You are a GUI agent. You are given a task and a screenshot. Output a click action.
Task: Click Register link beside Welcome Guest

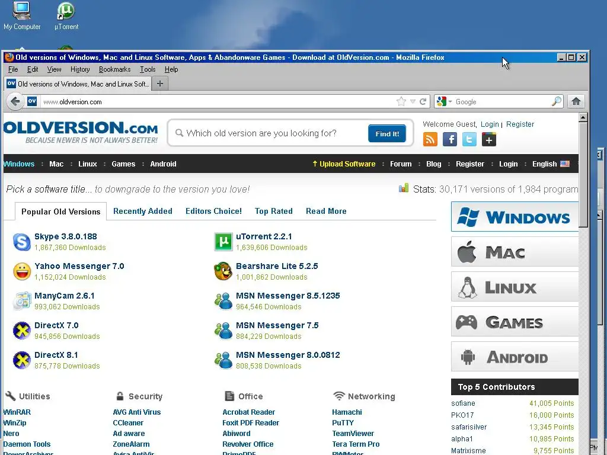[520, 124]
